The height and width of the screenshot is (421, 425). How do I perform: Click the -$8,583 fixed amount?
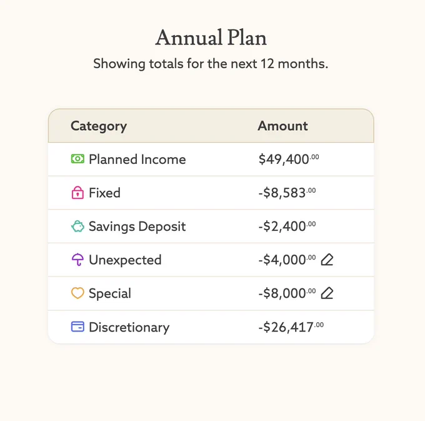pyautogui.click(x=287, y=193)
